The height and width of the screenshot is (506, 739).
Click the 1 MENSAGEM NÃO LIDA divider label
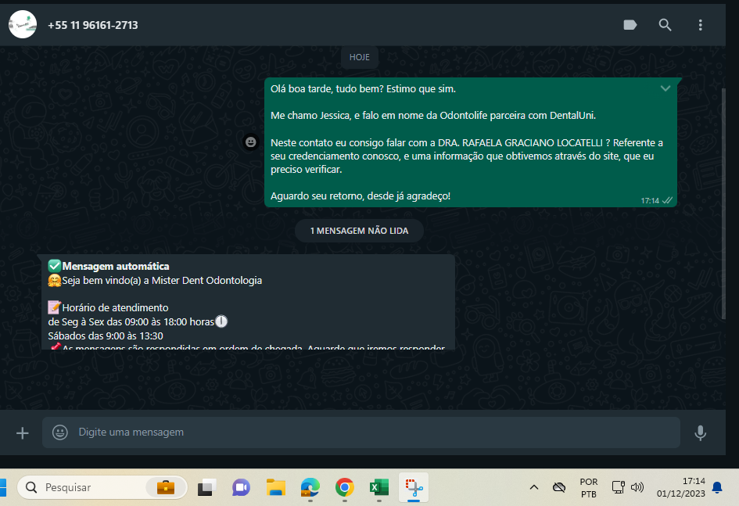click(x=359, y=231)
